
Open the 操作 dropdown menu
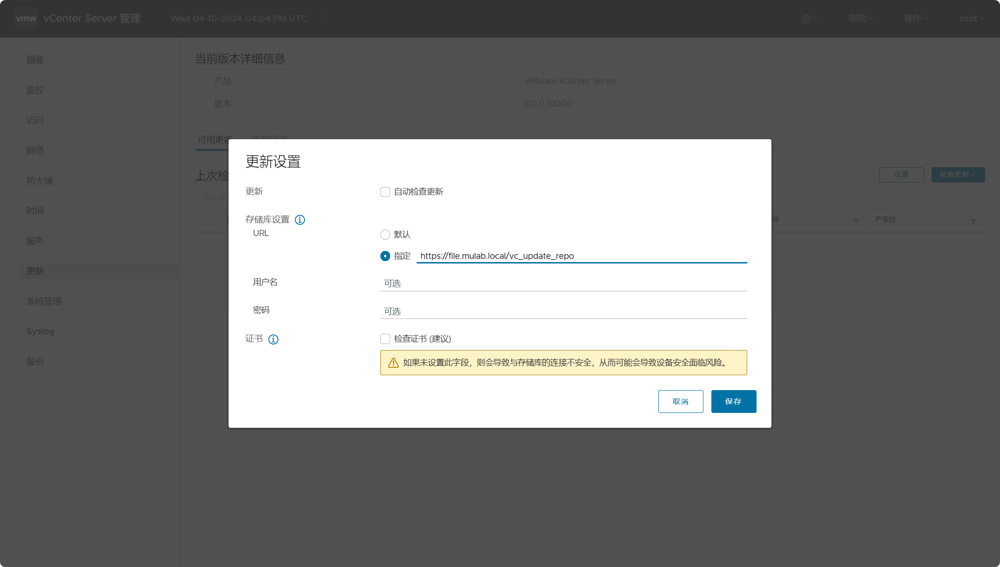(x=916, y=19)
